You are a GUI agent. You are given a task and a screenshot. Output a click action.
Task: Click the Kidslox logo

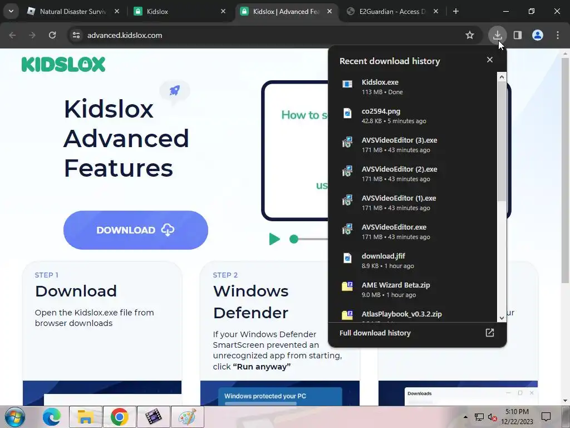63,65
